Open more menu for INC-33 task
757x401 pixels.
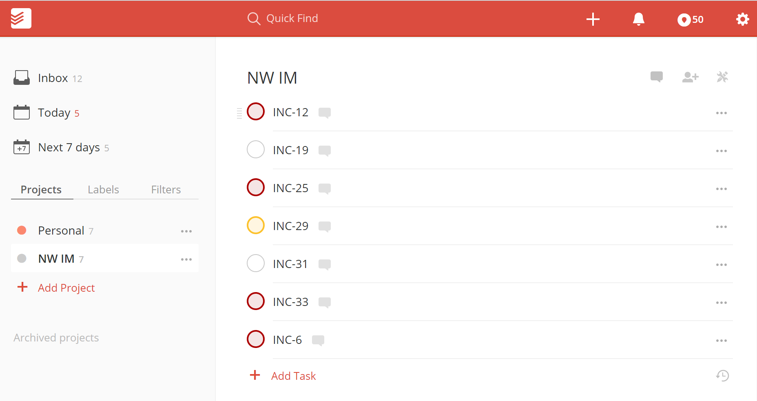(721, 303)
